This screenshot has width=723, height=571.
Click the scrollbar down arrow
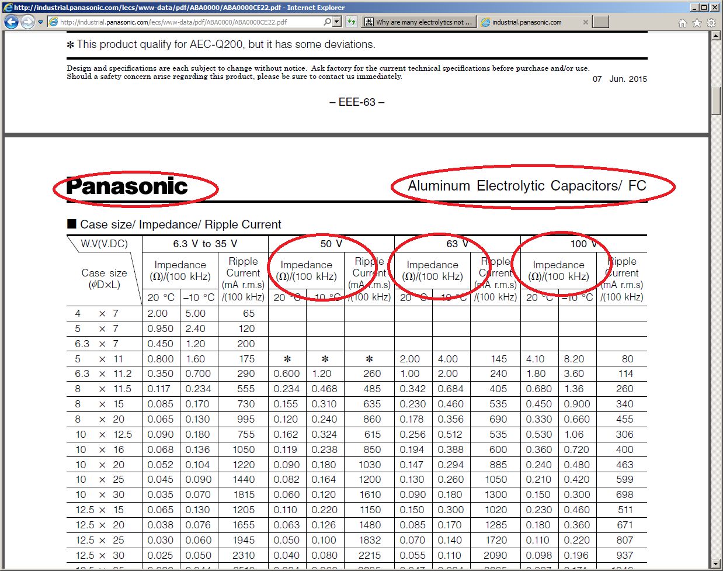716,563
